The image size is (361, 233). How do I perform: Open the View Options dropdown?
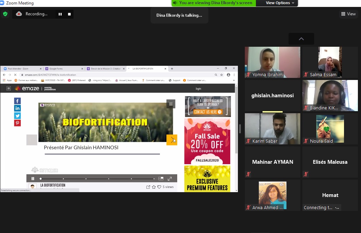coord(280,3)
